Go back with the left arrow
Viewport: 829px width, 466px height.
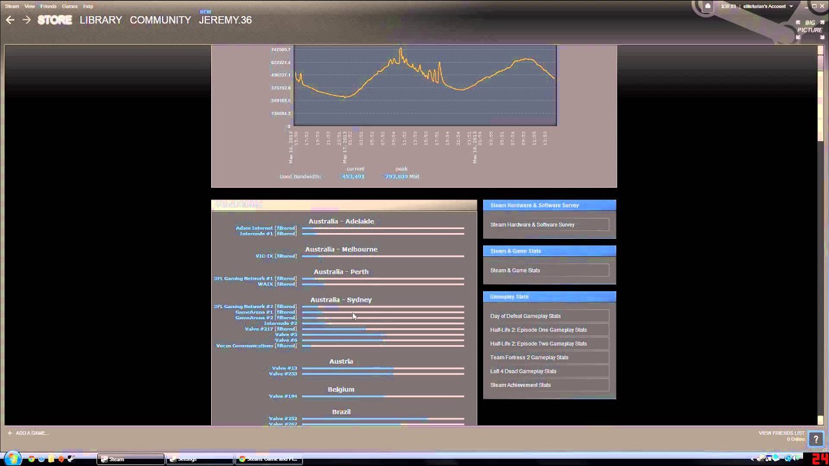point(10,20)
